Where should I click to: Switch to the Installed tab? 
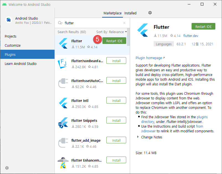pos(130,13)
